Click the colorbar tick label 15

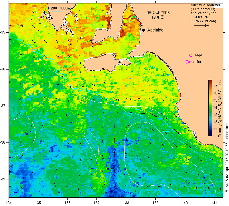click(x=215, y=100)
